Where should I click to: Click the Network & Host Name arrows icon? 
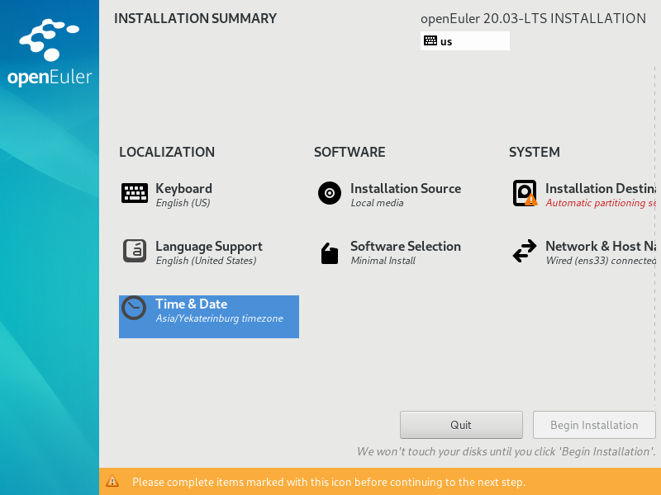tap(525, 251)
